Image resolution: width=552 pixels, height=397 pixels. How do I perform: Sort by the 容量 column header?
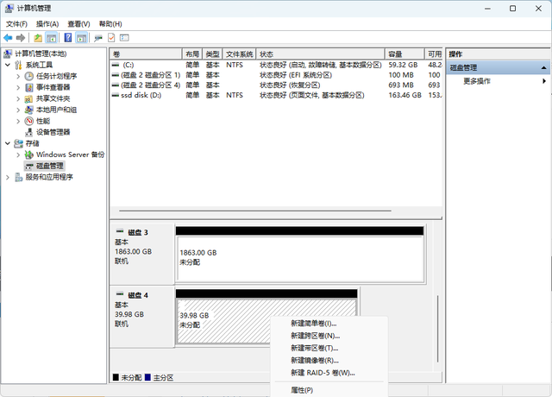pos(405,54)
